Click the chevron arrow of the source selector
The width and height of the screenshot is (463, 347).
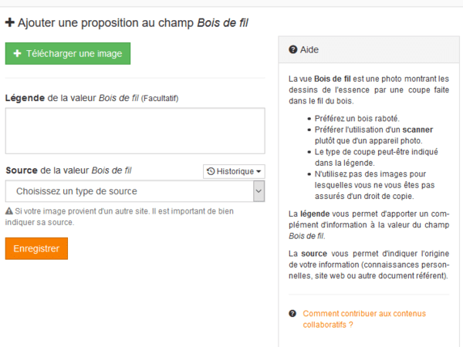pos(259,191)
